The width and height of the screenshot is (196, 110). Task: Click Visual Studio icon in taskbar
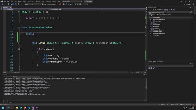point(33,108)
